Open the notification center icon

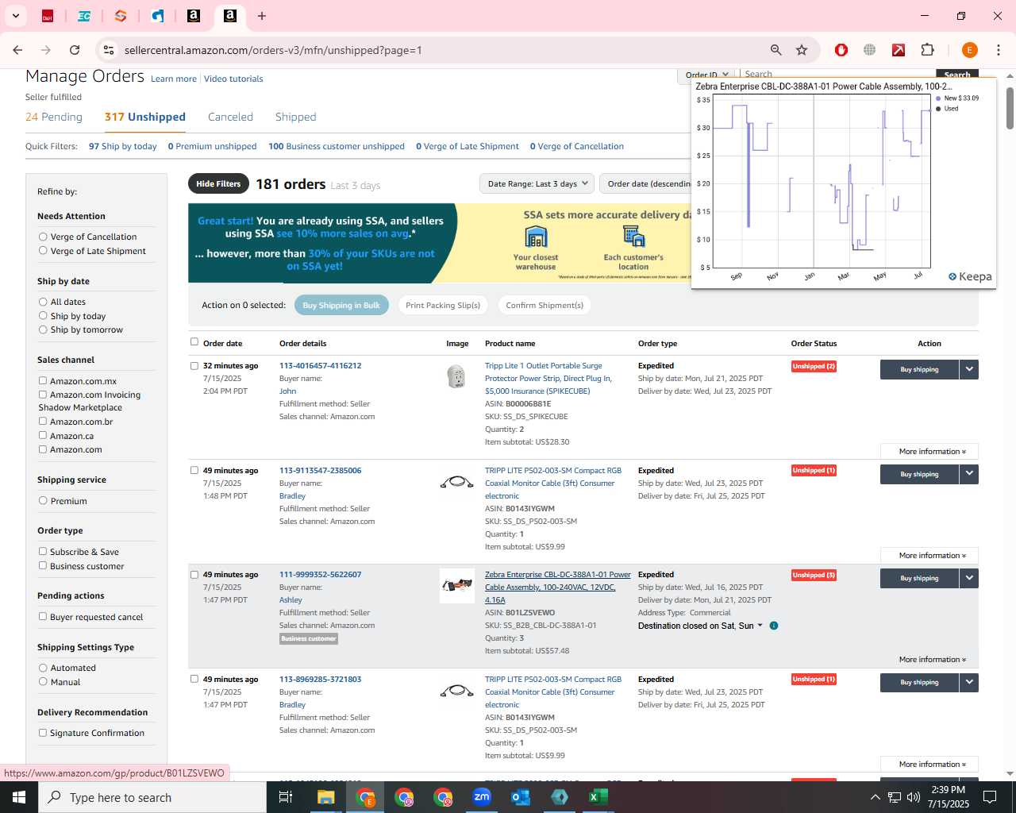pos(990,797)
